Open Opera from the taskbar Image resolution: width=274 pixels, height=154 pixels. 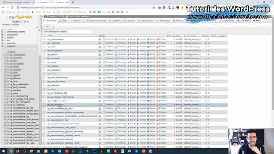[x=24, y=151]
